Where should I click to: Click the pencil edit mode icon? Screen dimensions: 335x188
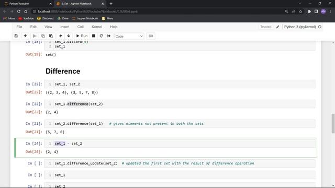[x=277, y=27]
